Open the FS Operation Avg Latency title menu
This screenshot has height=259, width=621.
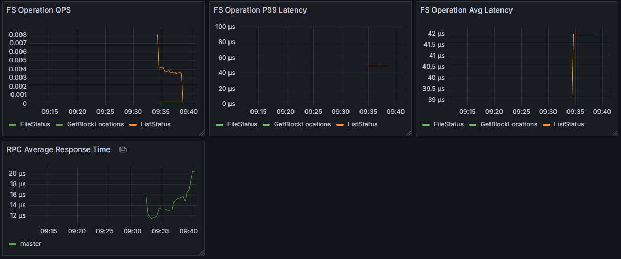click(x=466, y=10)
